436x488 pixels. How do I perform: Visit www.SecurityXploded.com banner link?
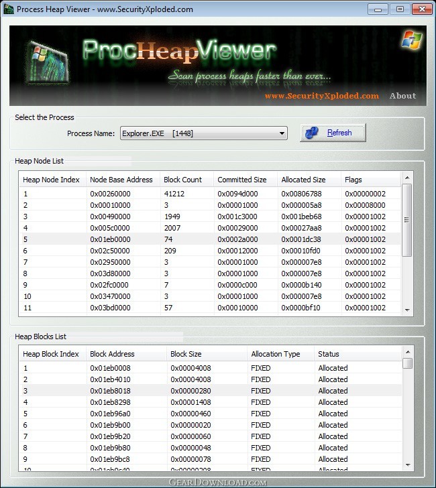pos(322,96)
